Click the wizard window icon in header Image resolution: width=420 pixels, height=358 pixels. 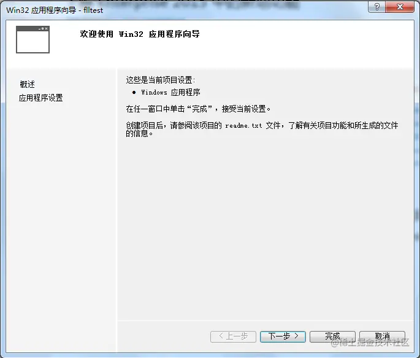pos(32,39)
